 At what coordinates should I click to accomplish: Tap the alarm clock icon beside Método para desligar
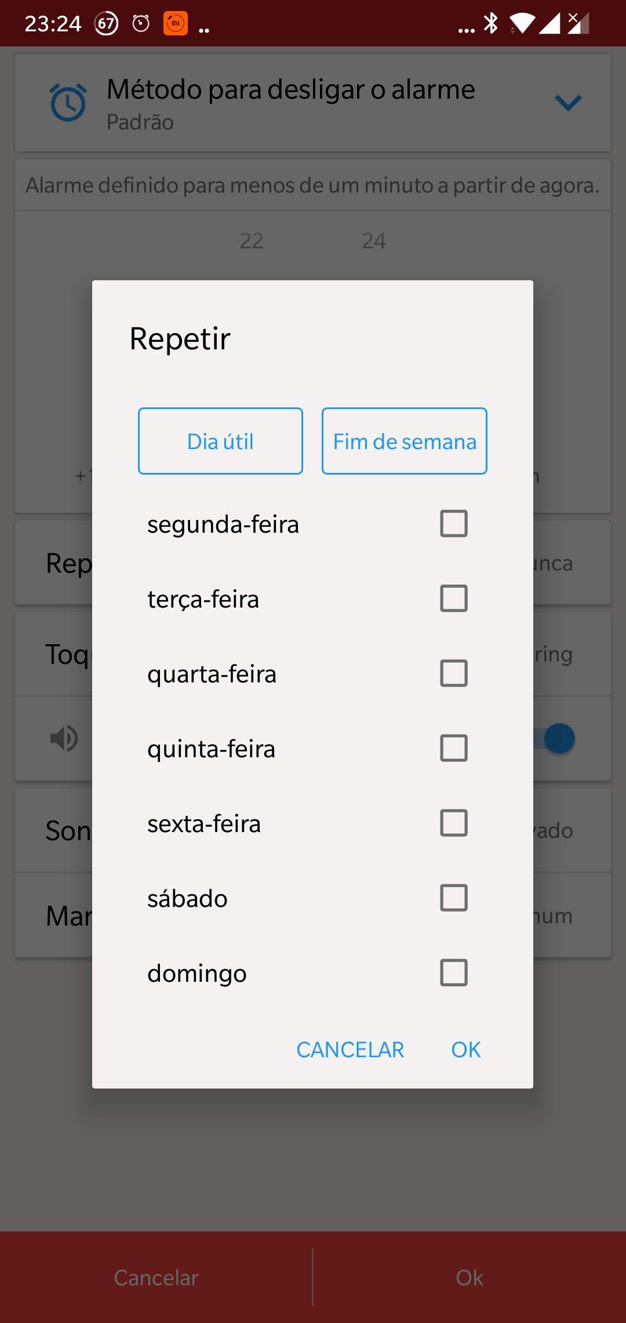pyautogui.click(x=68, y=103)
